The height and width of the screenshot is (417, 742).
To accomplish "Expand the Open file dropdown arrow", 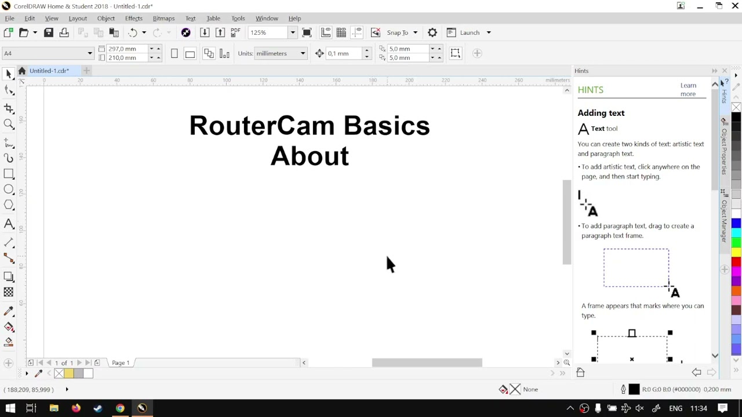I will pyautogui.click(x=35, y=32).
